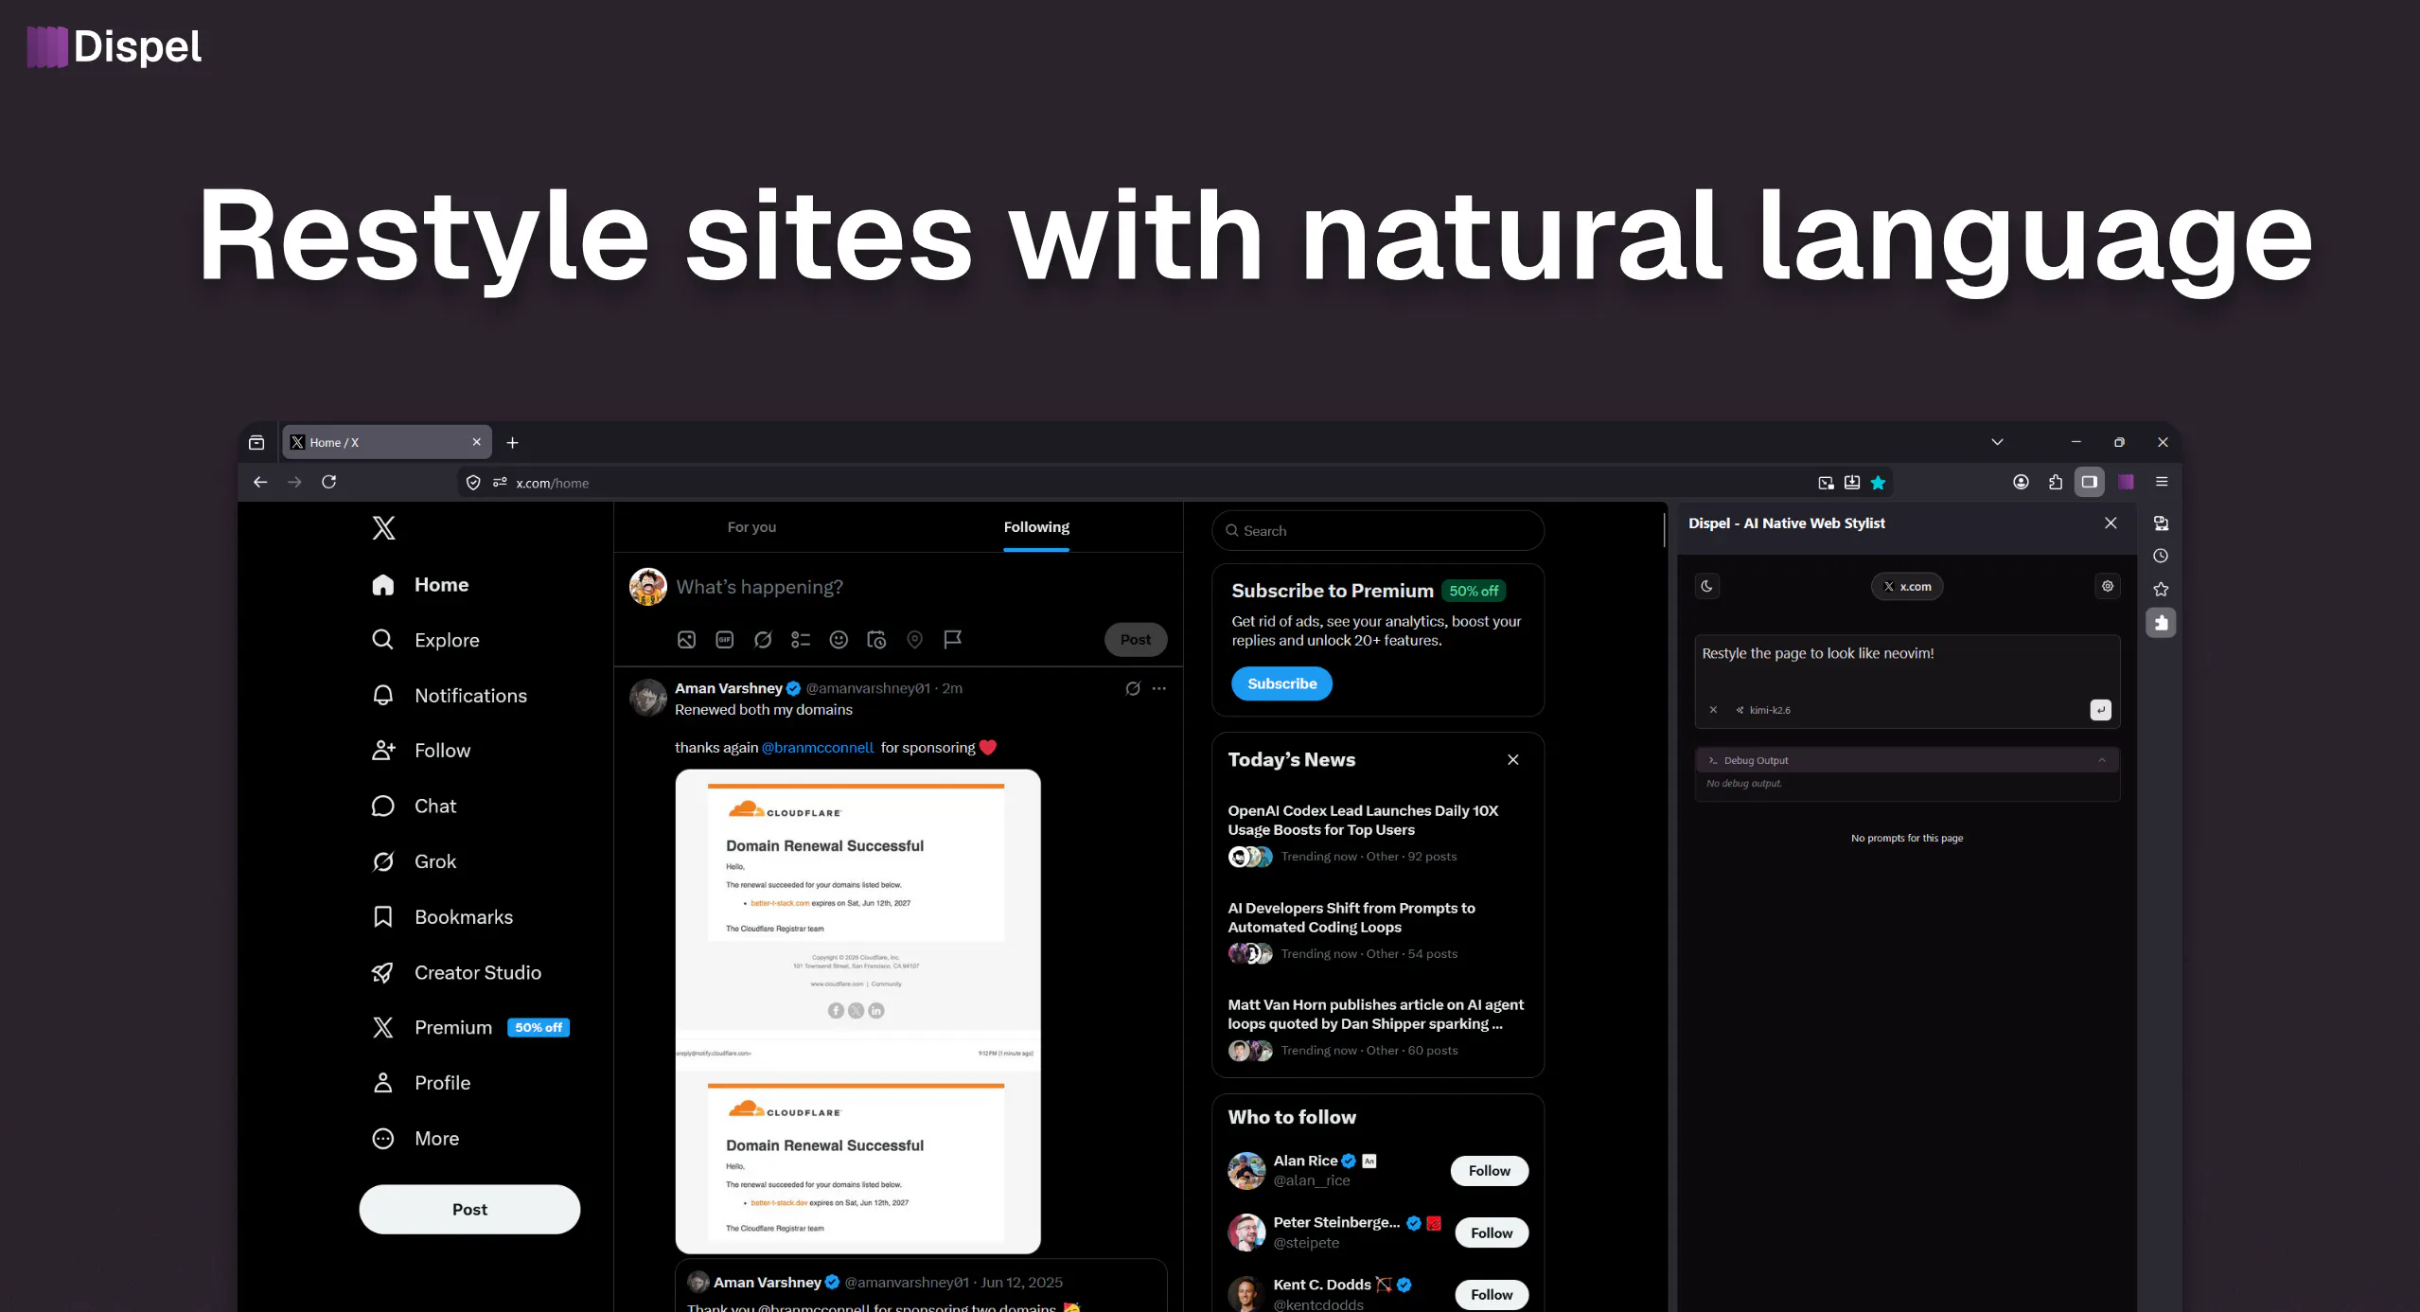2420x1312 pixels.
Task: Close the Home / X tab
Action: pos(476,442)
